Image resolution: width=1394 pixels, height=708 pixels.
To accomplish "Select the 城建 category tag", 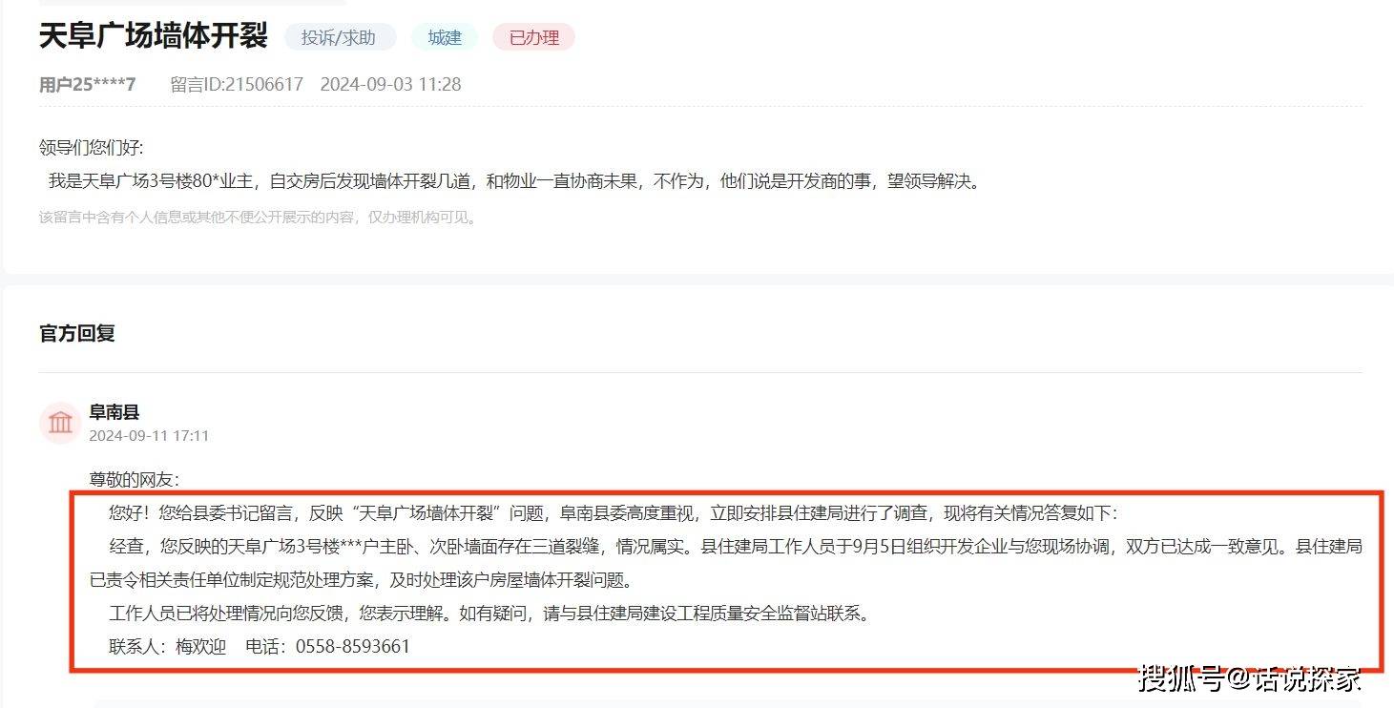I will (x=445, y=37).
